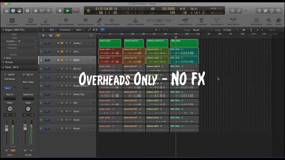Click the CLA Drums plugin slot
The height and width of the screenshot is (160, 285).
point(10,79)
